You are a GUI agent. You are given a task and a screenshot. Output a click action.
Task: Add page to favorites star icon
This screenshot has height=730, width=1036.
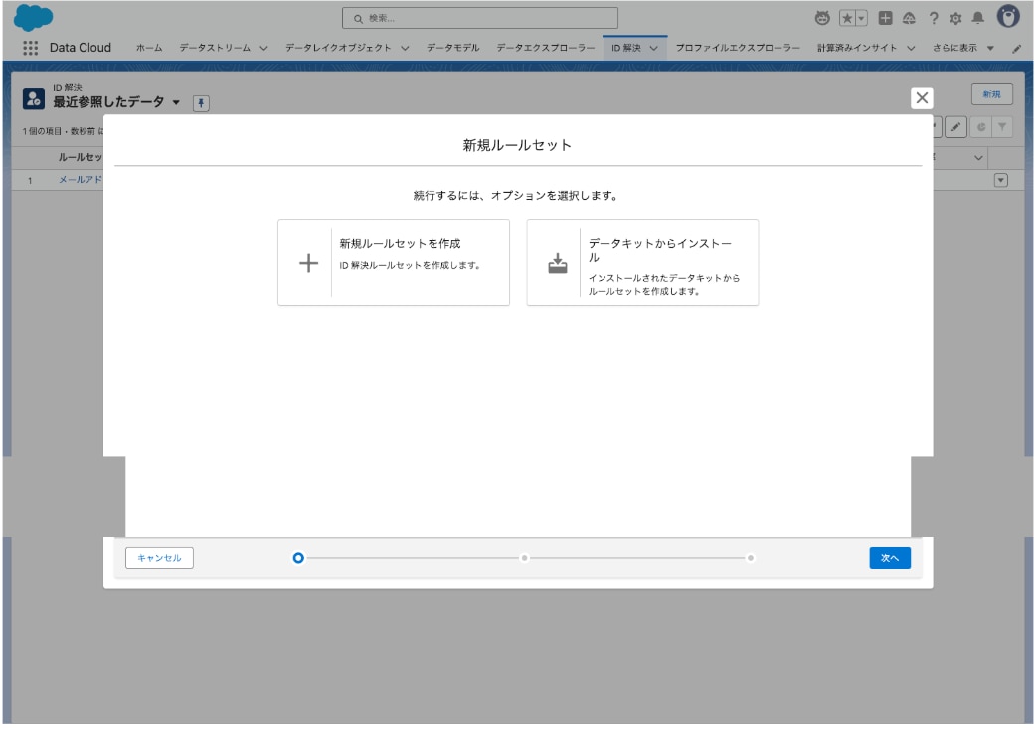[x=847, y=18]
